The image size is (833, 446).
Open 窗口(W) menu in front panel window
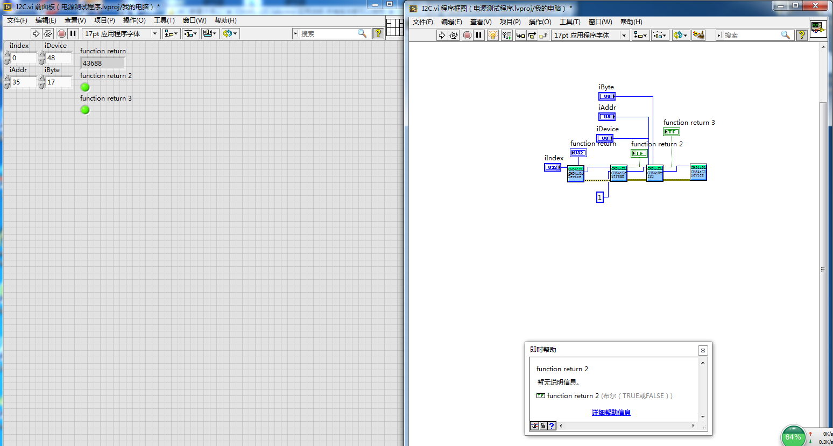[x=194, y=20]
